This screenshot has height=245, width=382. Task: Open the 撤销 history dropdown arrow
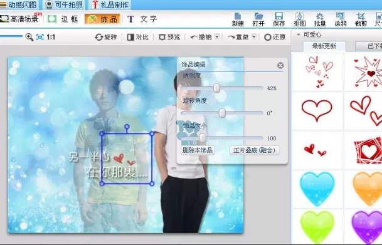click(217, 37)
